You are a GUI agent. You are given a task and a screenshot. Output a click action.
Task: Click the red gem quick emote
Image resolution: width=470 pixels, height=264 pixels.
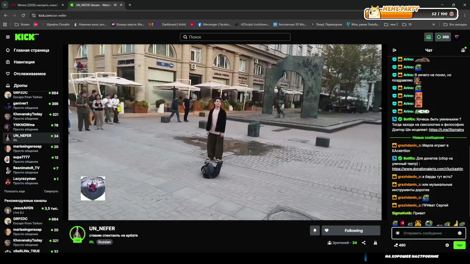tap(402, 223)
